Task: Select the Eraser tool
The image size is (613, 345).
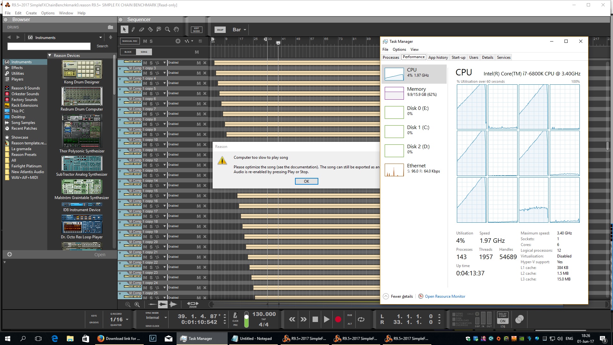Action: point(142,30)
